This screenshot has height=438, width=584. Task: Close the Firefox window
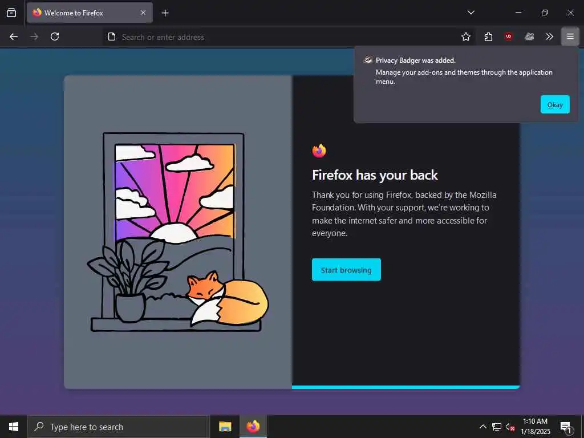[x=570, y=13]
